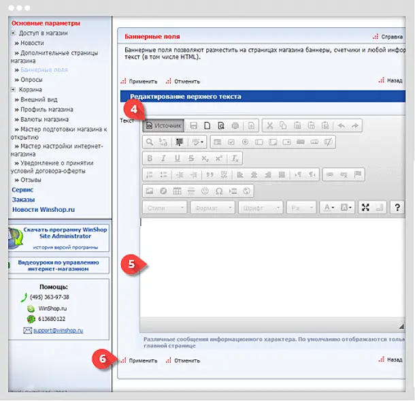Insert a table using the table icon
This screenshot has height=401, width=415.
pyautogui.click(x=177, y=191)
